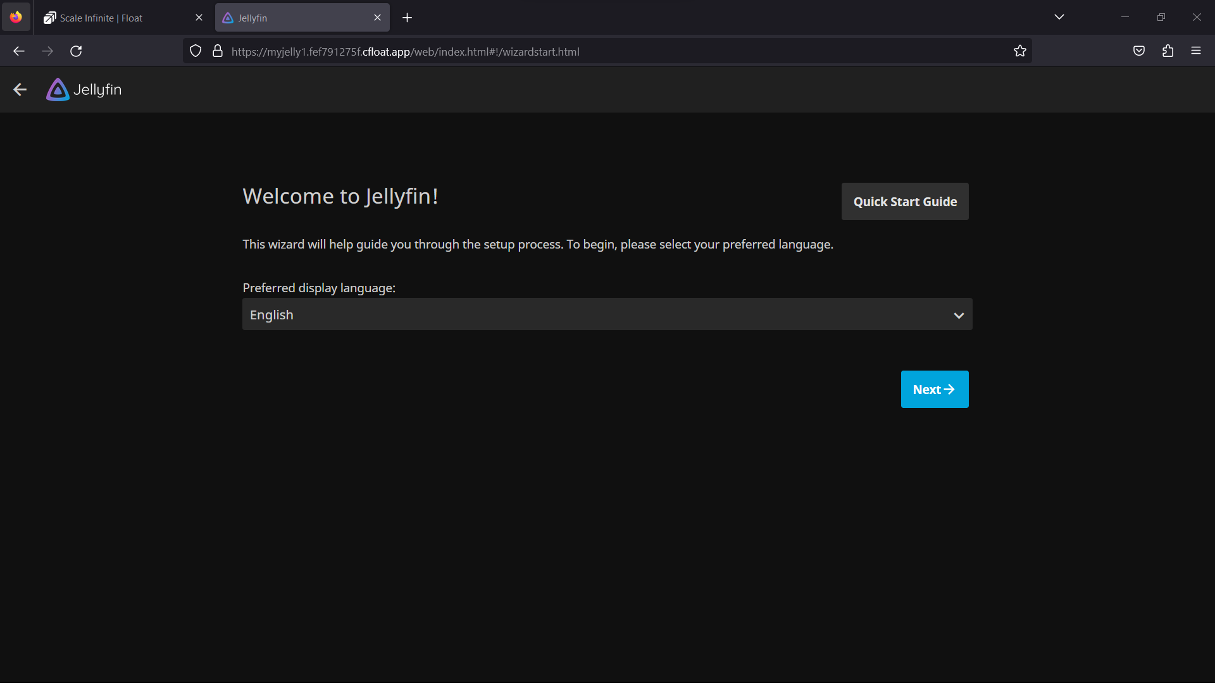Click the browser forward navigation arrow
The image size is (1215, 683).
tap(47, 51)
